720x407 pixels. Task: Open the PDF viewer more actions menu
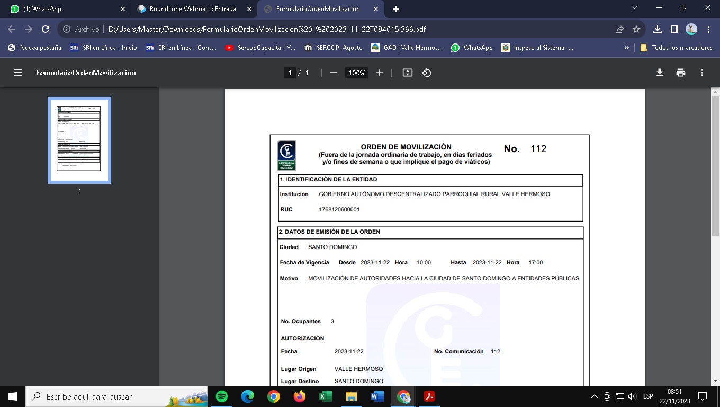pos(702,73)
